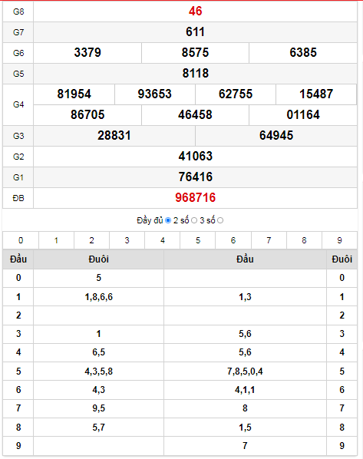Select filter cell for digit 5

(198, 240)
